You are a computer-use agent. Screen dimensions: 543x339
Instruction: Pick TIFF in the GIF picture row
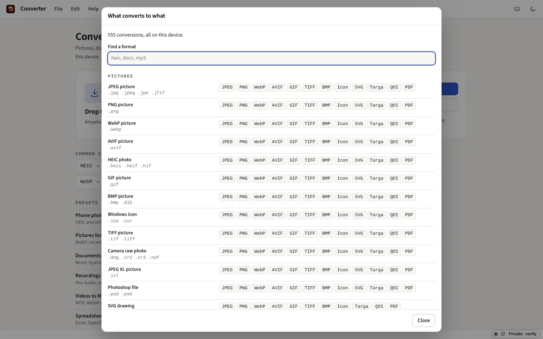[x=310, y=178]
